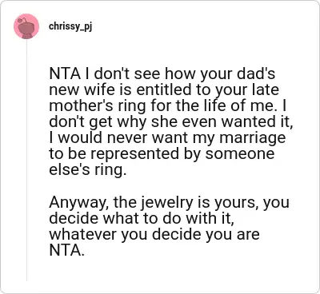Click the line "else's ring."

coord(87,170)
